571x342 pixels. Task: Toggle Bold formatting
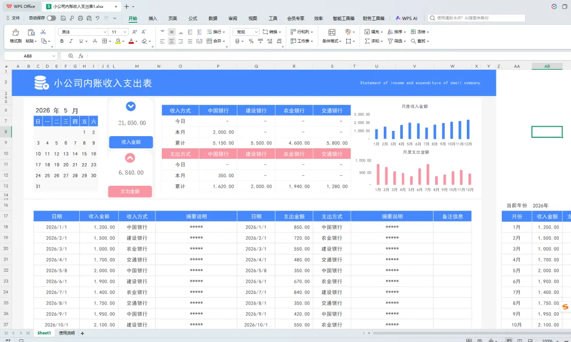[62, 41]
